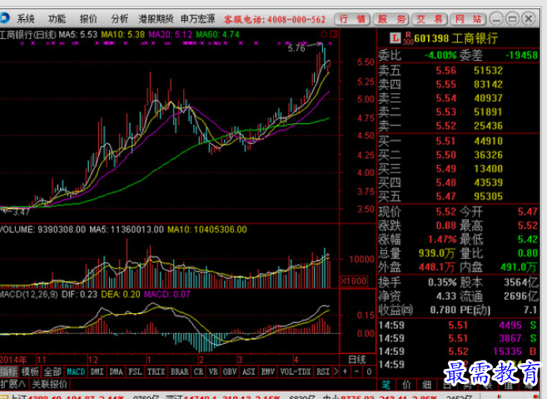The height and width of the screenshot is (399, 547).
Task: Open the 港股期货 menu
Action: 156,18
